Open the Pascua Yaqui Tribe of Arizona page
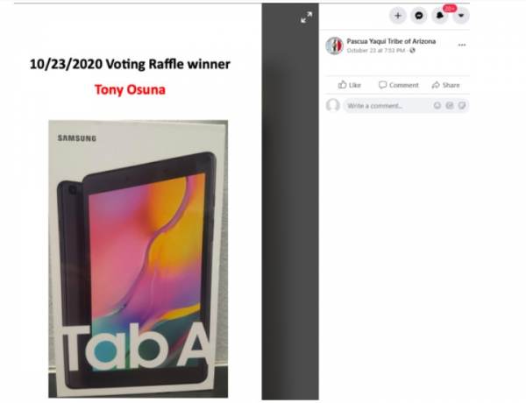This screenshot has height=403, width=526. 391,41
